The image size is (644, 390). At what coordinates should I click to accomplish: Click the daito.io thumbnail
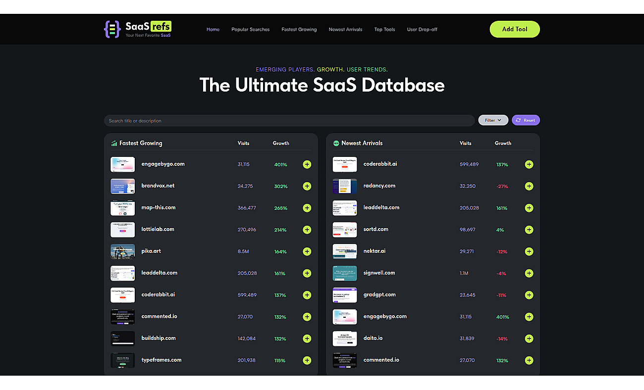[x=344, y=339]
